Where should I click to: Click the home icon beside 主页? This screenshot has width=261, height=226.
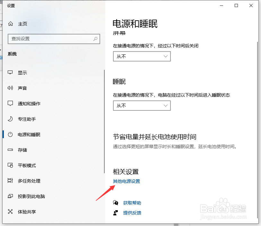tap(11, 24)
